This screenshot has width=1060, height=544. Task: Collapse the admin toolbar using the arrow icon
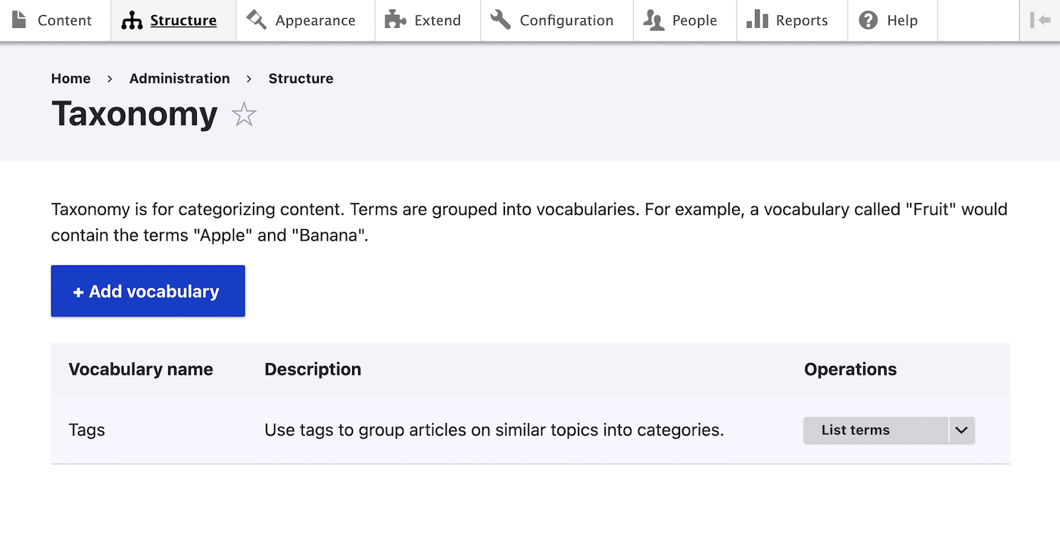1040,20
